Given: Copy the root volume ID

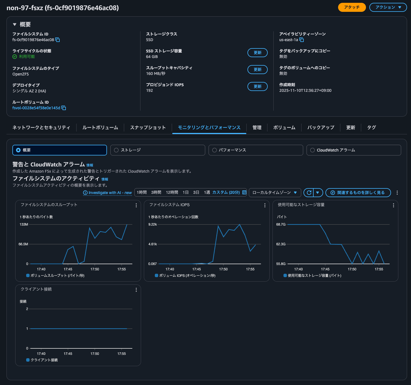Looking at the screenshot, I should coord(64,108).
